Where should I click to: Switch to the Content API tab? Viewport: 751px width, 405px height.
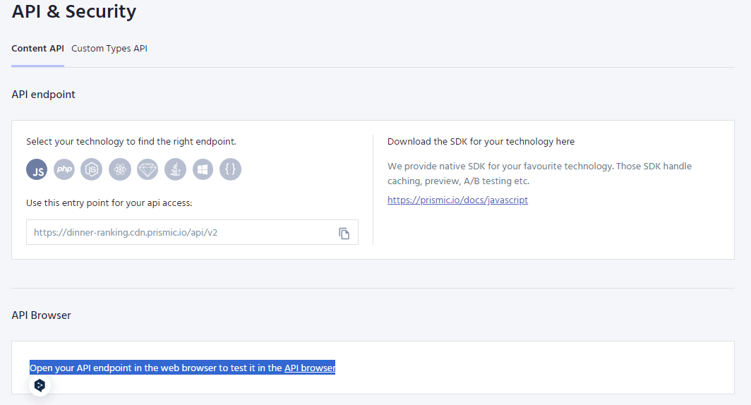coord(38,49)
